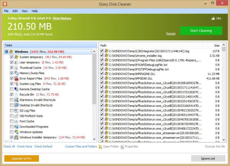Select FXSTIFFDebugLogFile.txt row

tap(161, 69)
